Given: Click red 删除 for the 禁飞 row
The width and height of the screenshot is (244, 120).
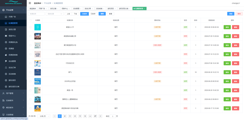Looking at the screenshot, I should (235, 72).
